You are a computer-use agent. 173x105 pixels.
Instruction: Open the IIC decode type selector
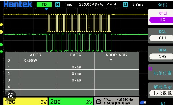161,20
